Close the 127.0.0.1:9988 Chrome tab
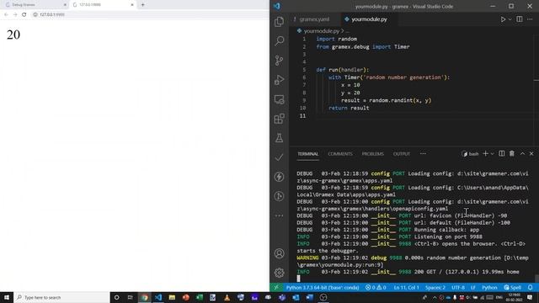 point(132,5)
